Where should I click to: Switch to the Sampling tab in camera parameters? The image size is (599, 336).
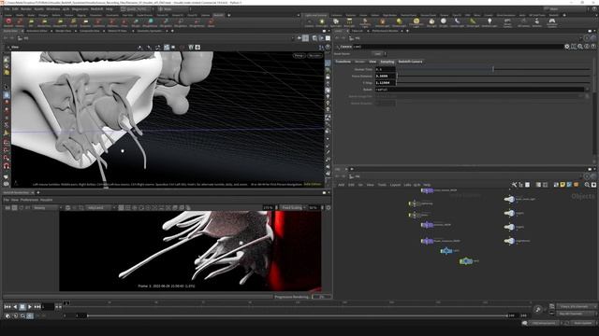point(387,62)
